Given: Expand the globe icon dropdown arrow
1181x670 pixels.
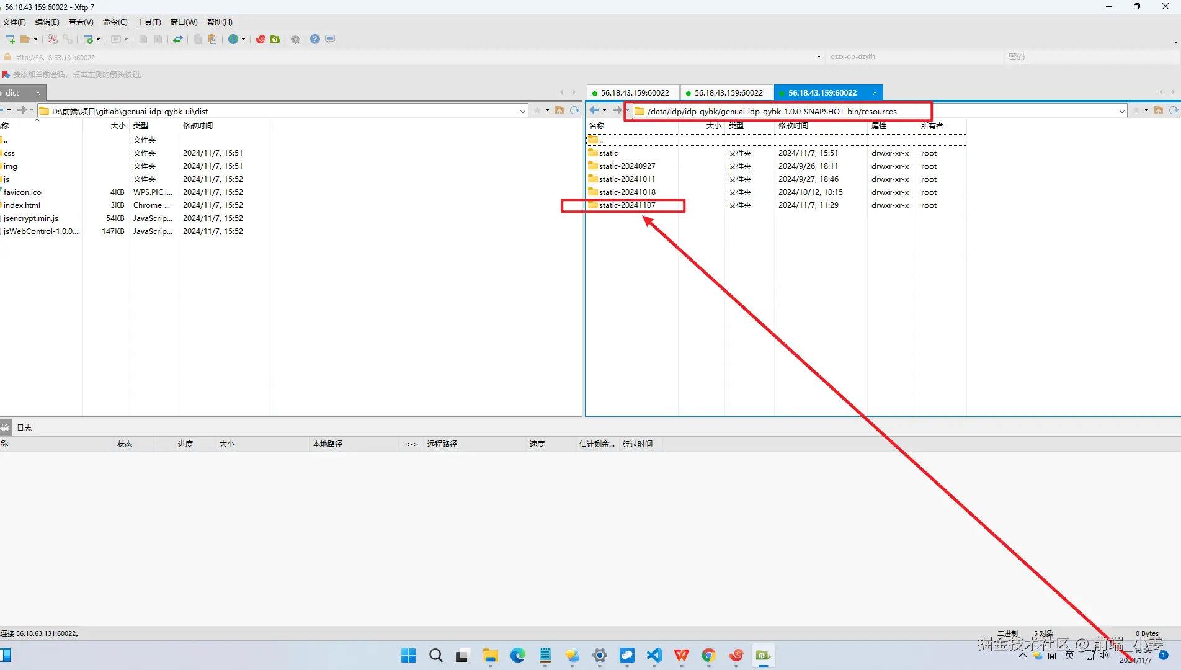Looking at the screenshot, I should (243, 39).
